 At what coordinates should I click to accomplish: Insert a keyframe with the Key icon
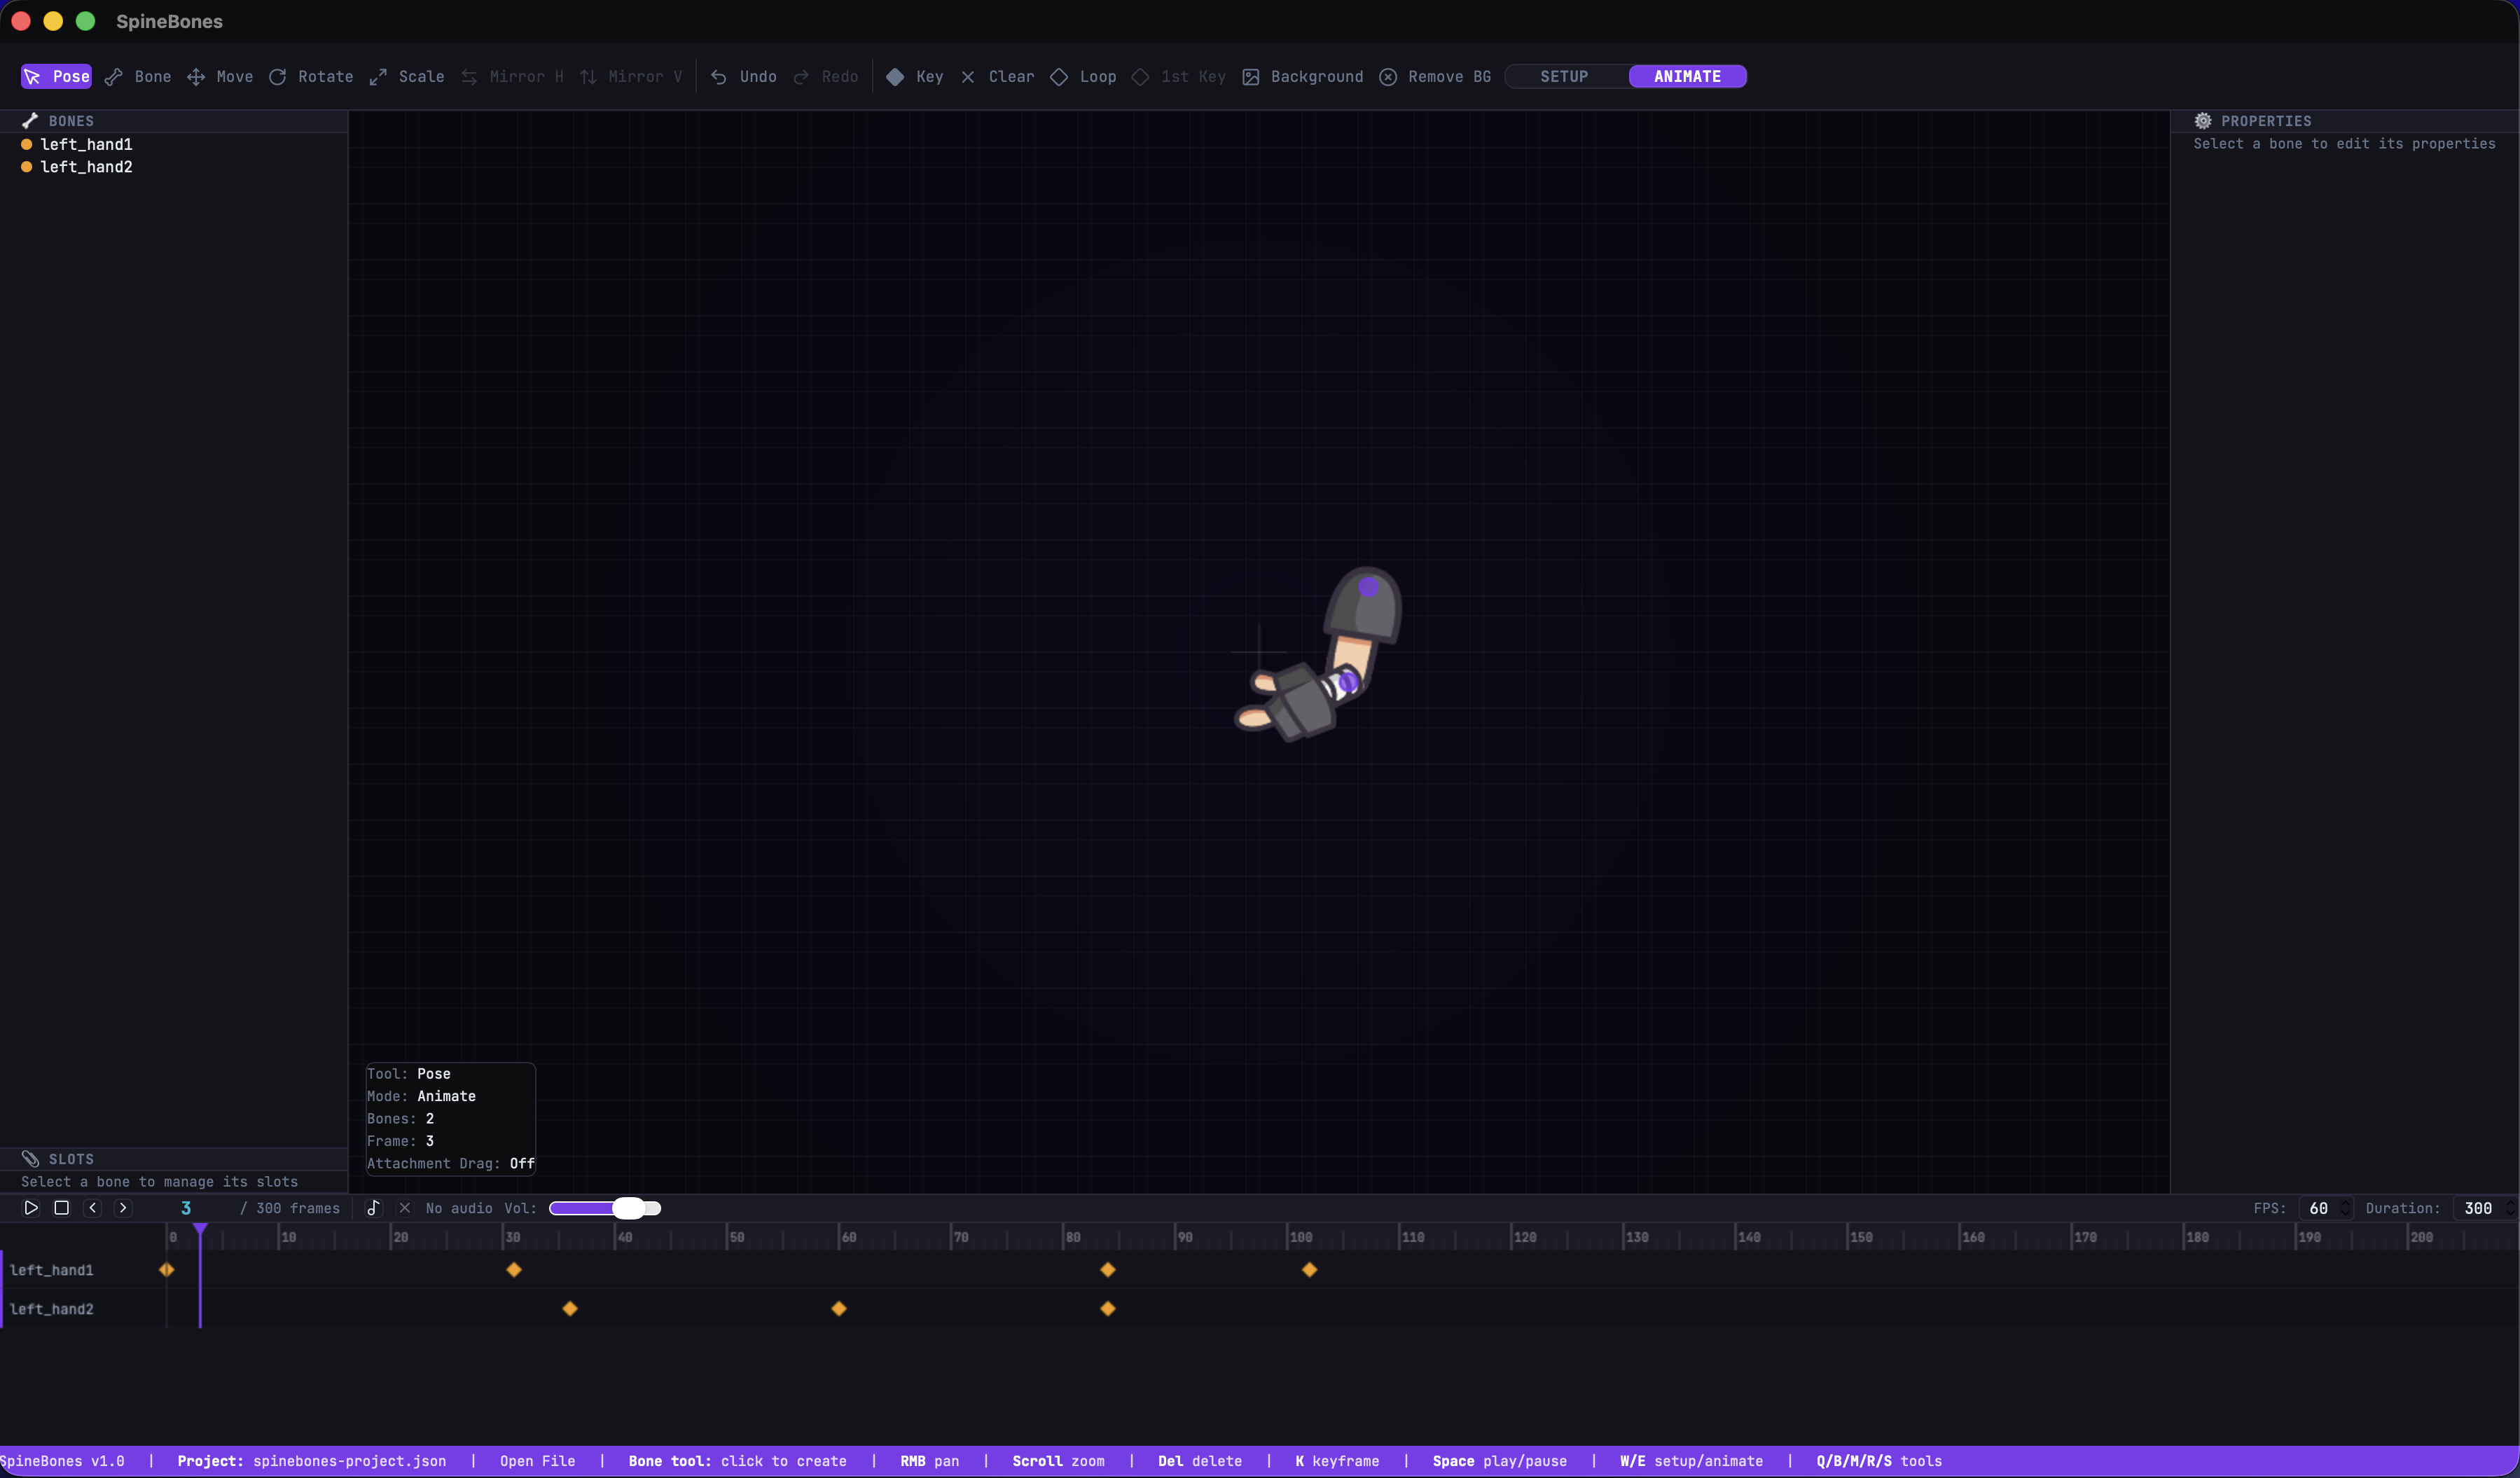point(913,76)
